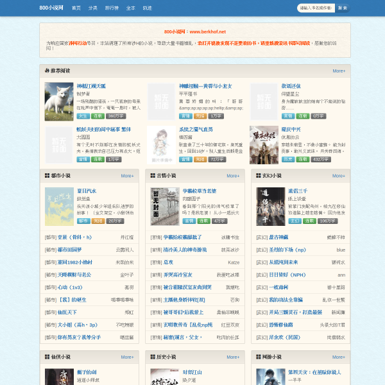The height and width of the screenshot is (385, 385).
Task: Open 仙医天下 in the 都市 list
Action: pyautogui.click(x=67, y=312)
